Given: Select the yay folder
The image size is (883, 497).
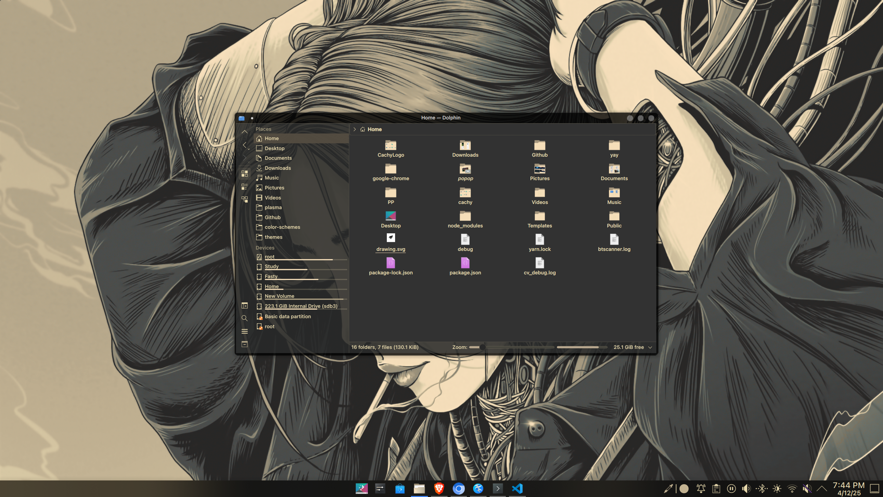Looking at the screenshot, I should 614,149.
